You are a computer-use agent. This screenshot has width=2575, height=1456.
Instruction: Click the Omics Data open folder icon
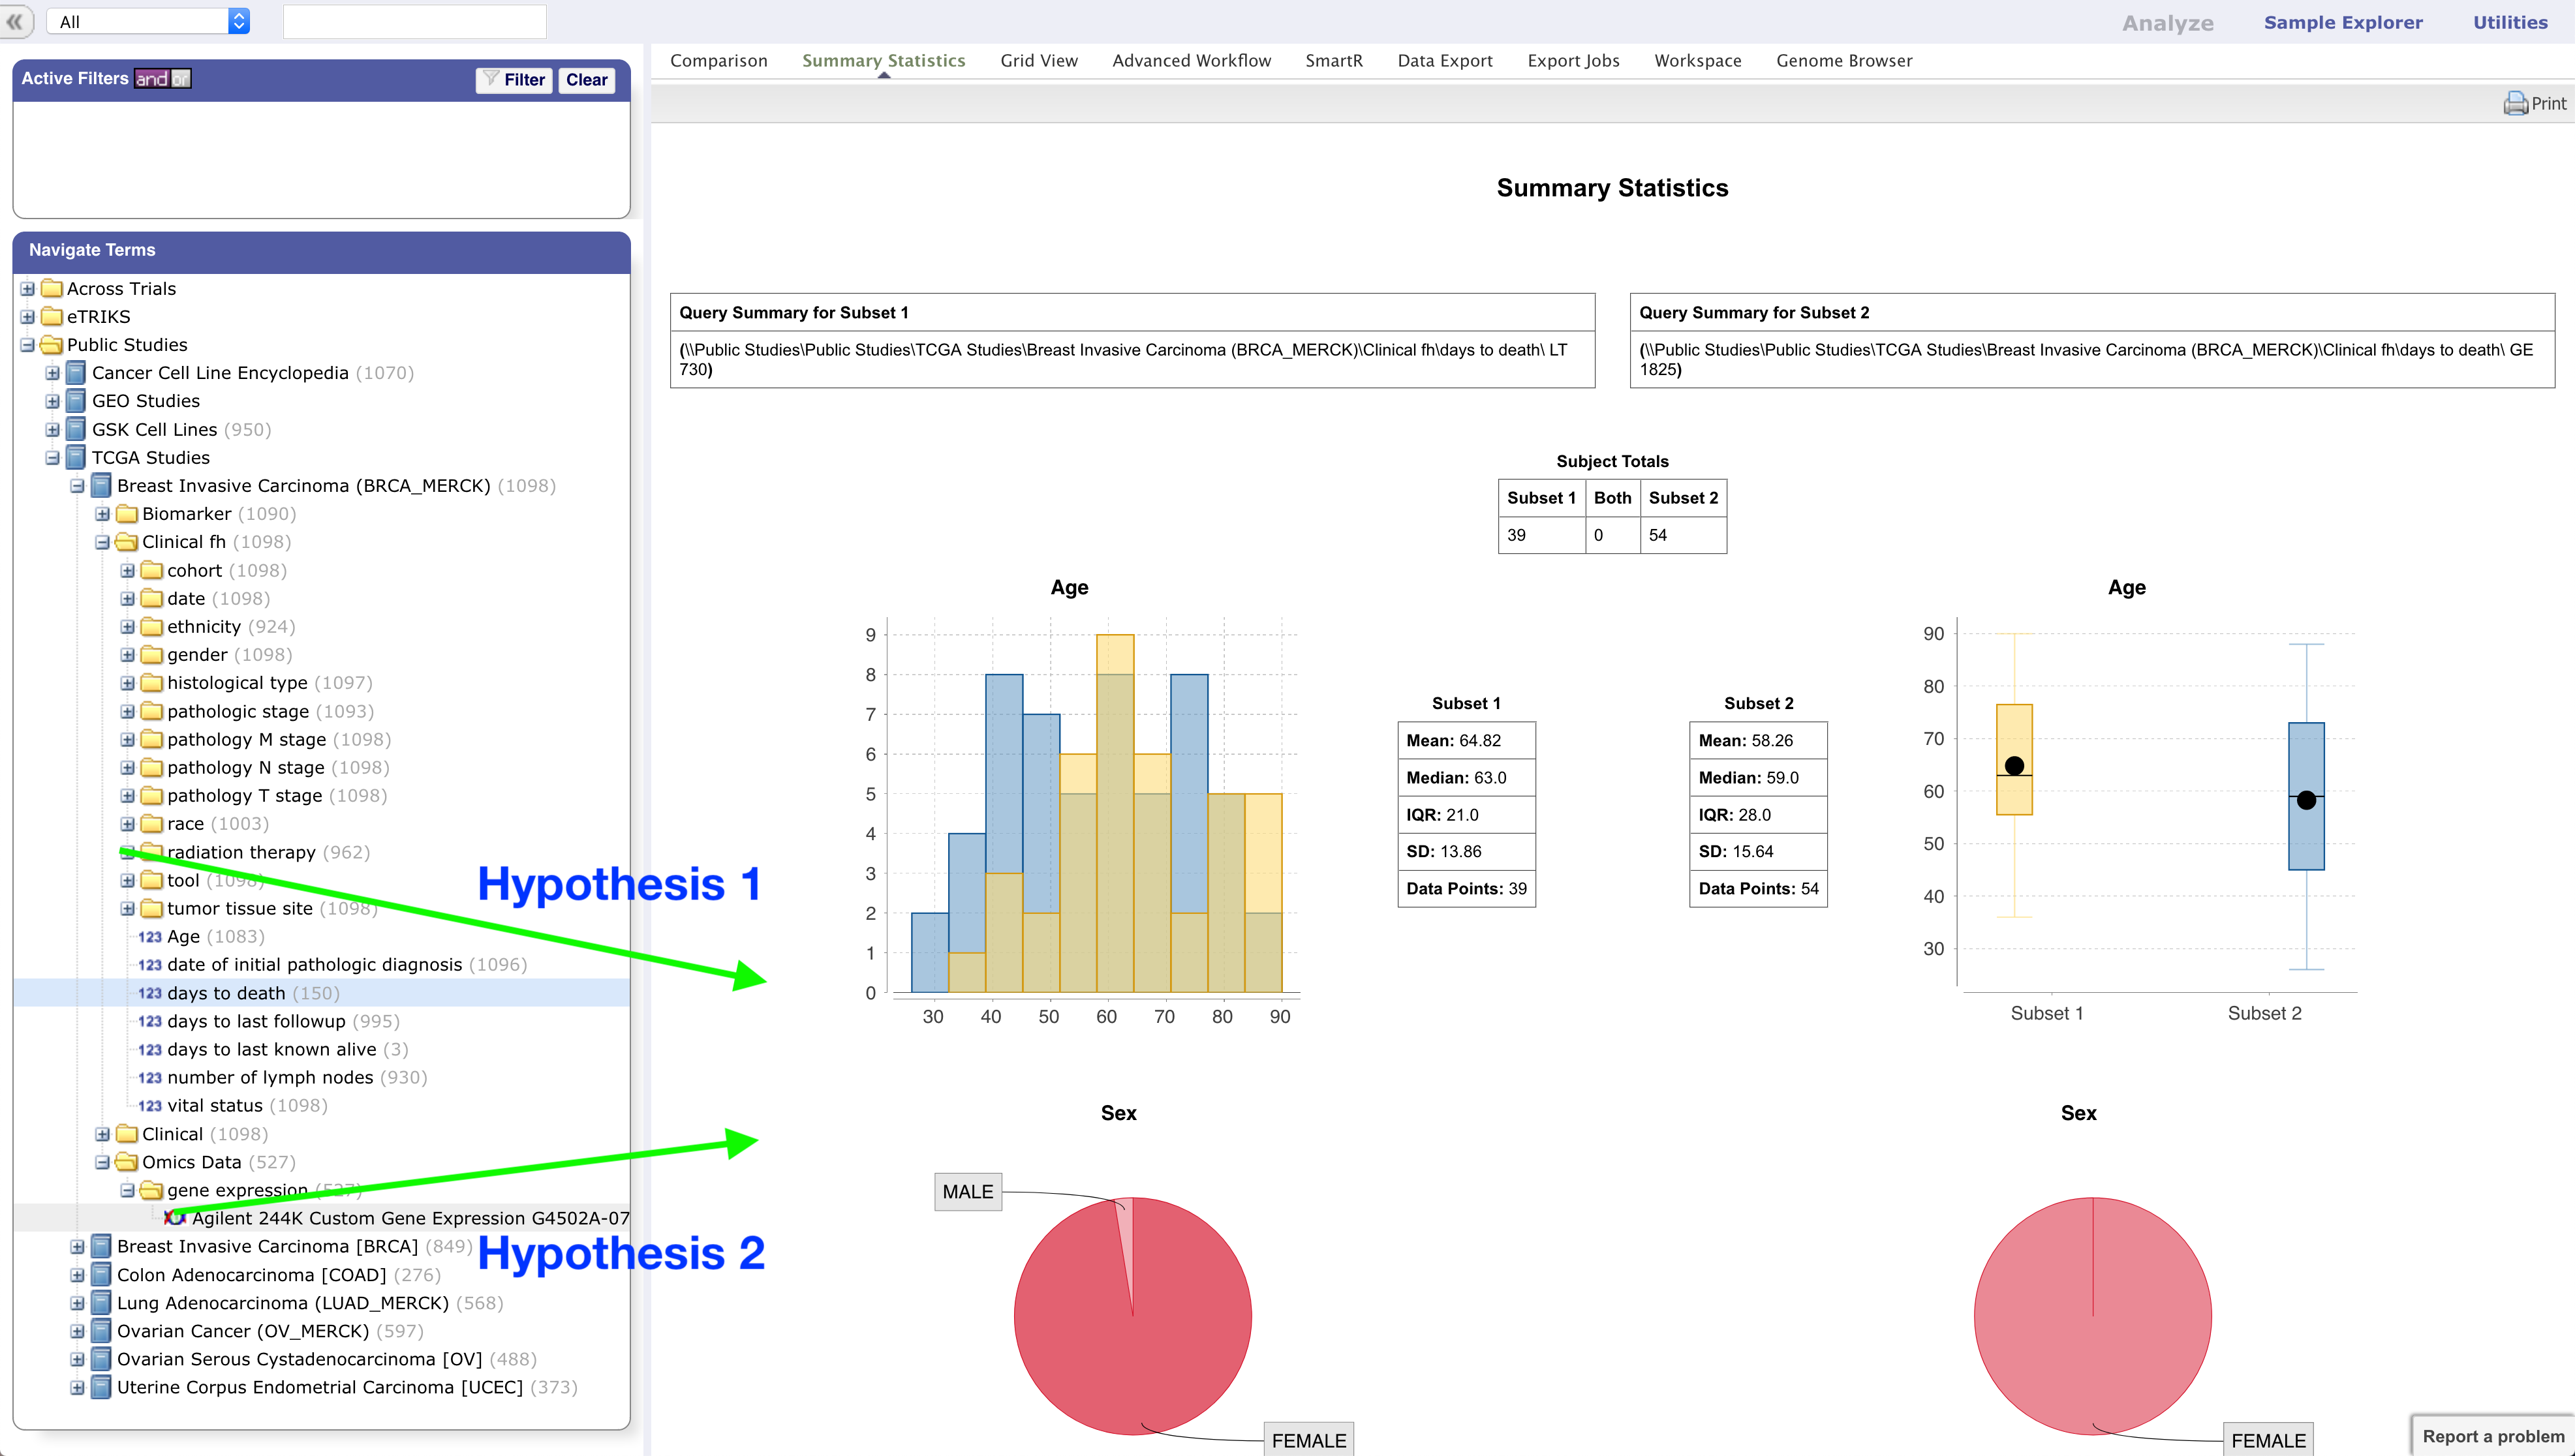pos(127,1162)
